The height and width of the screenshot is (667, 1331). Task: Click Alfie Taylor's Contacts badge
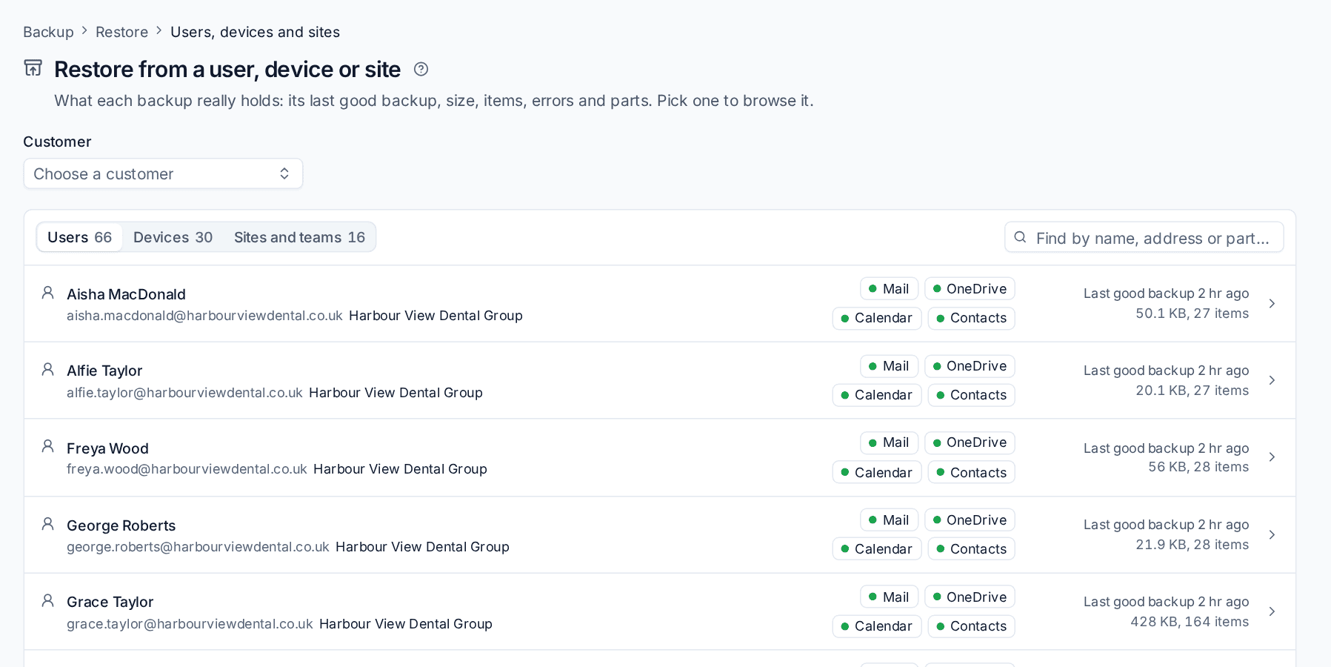971,395
